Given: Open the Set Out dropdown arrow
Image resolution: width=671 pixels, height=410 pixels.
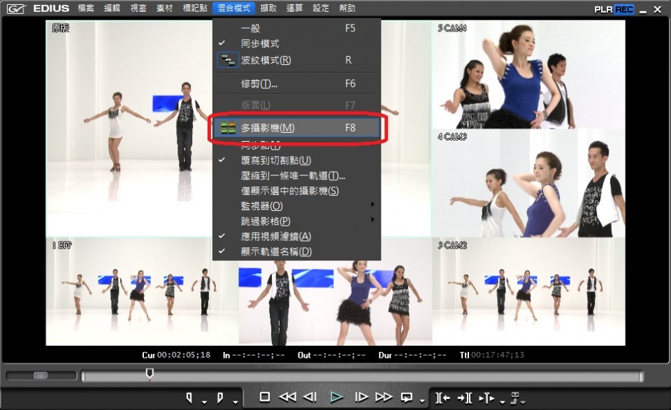Looking at the screenshot, I should [x=236, y=402].
